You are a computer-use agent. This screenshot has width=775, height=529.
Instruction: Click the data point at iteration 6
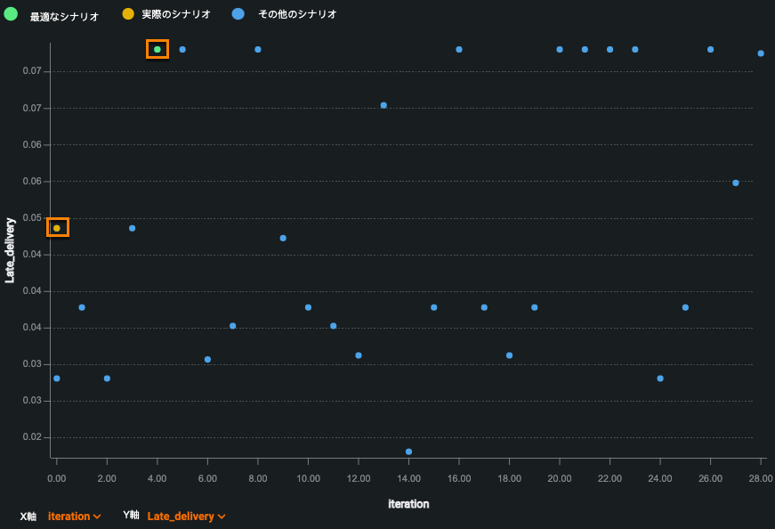click(207, 360)
